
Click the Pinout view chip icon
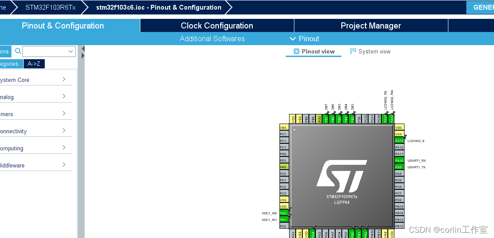(x=296, y=51)
